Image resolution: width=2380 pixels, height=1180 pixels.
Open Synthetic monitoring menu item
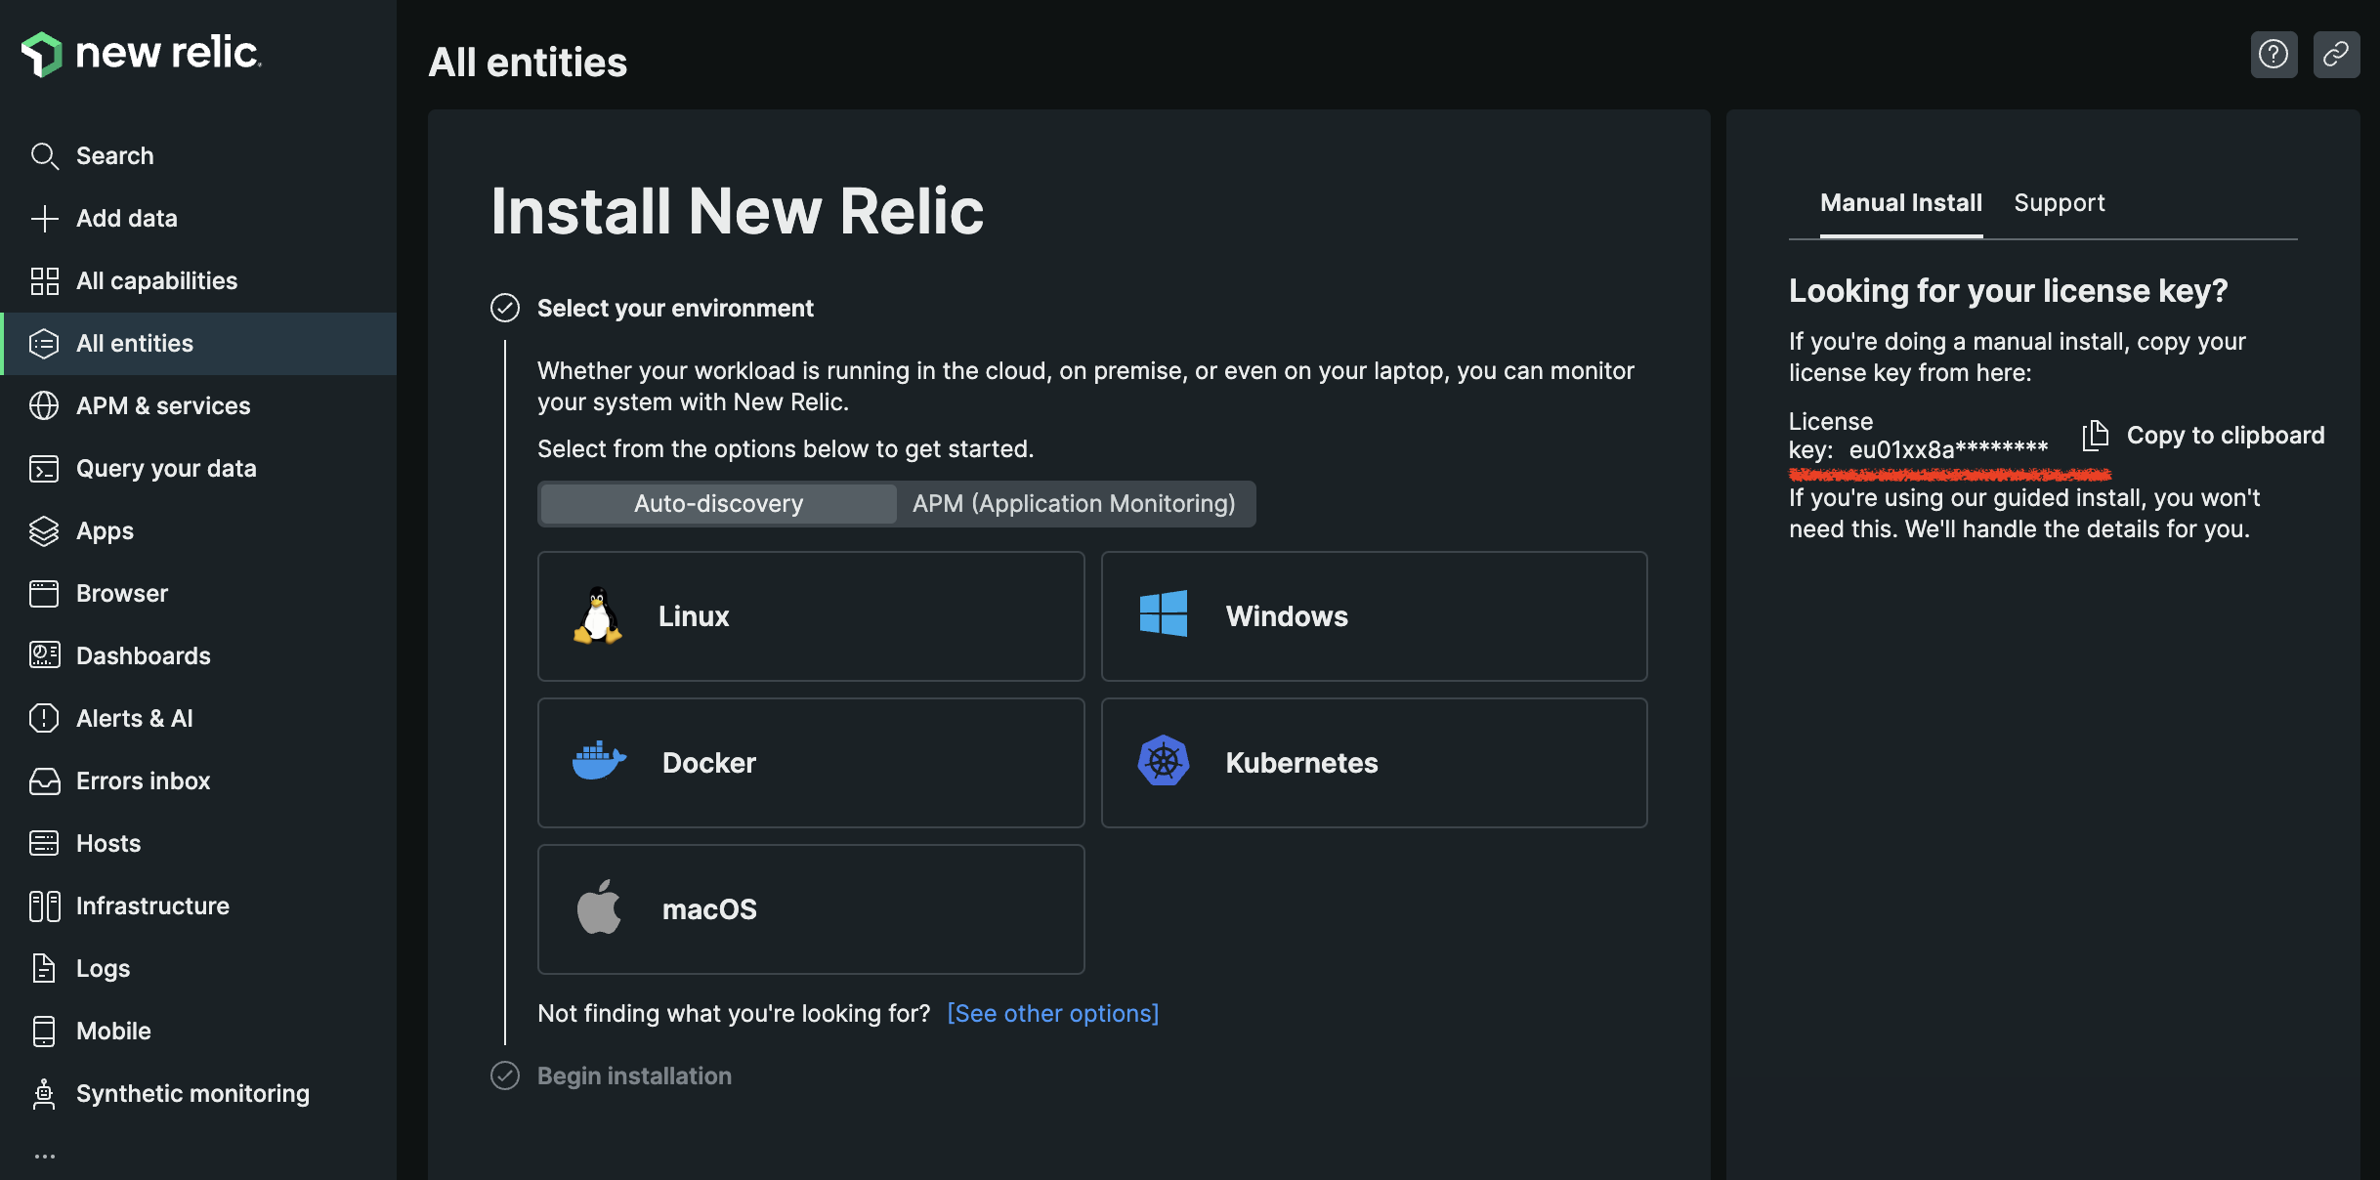click(x=198, y=1094)
